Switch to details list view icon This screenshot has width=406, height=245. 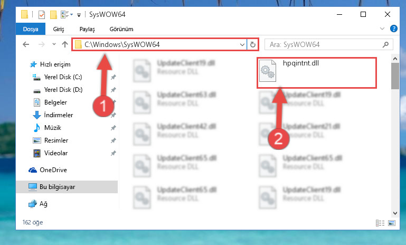(380, 223)
